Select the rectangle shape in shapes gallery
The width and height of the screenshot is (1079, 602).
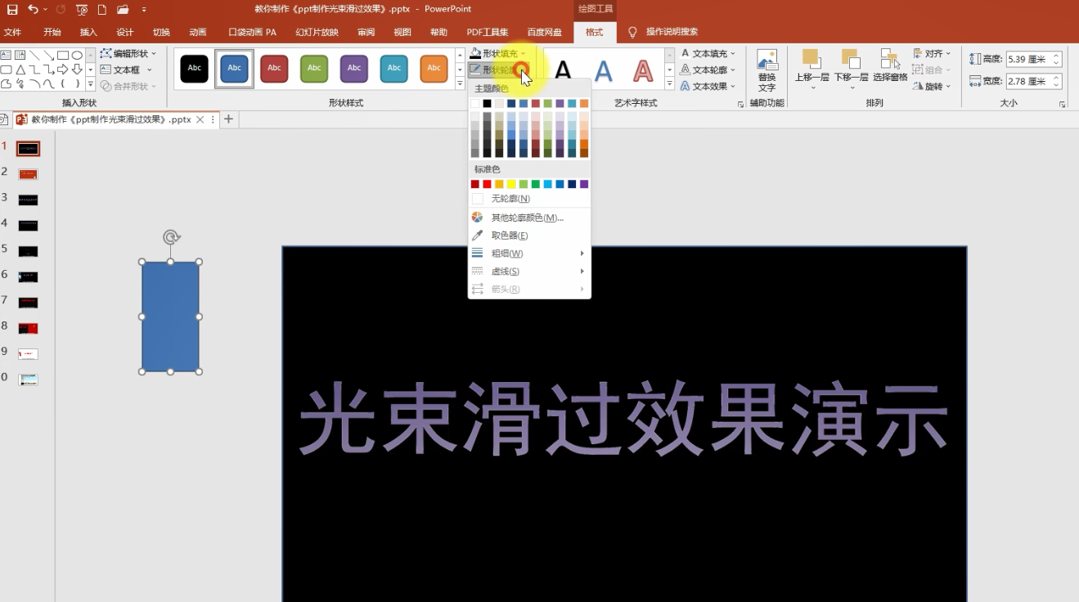click(x=63, y=56)
